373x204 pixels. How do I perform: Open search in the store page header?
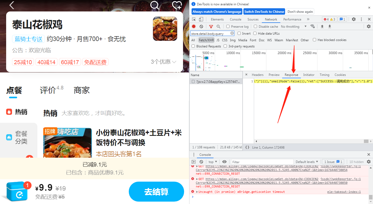pos(155,5)
